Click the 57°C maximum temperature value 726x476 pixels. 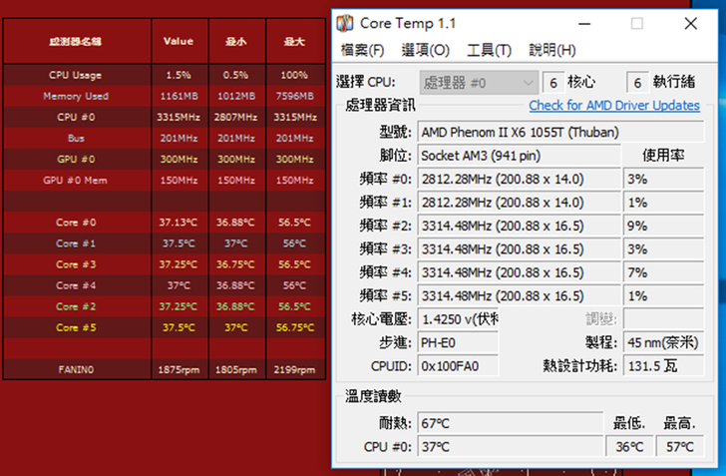pyautogui.click(x=680, y=447)
